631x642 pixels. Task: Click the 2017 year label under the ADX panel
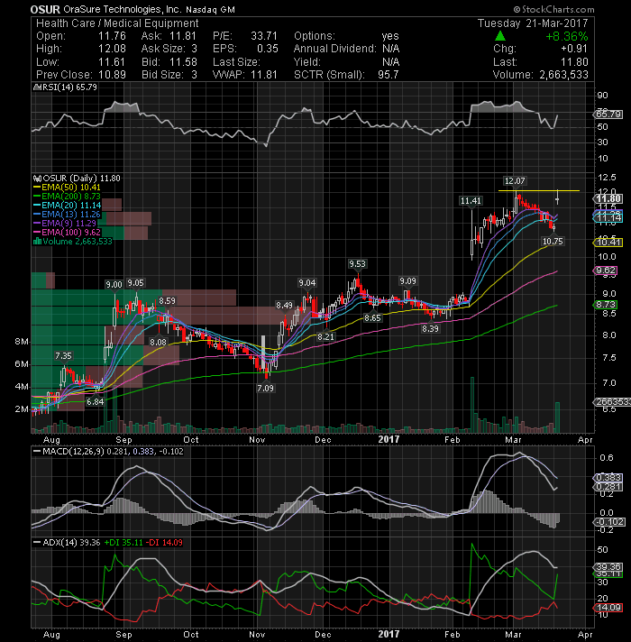[389, 634]
